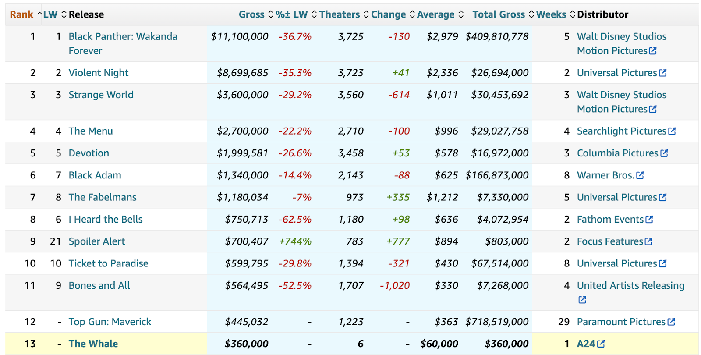Open Fathom Events external link icon
Image resolution: width=701 pixels, height=355 pixels.
[x=649, y=219]
